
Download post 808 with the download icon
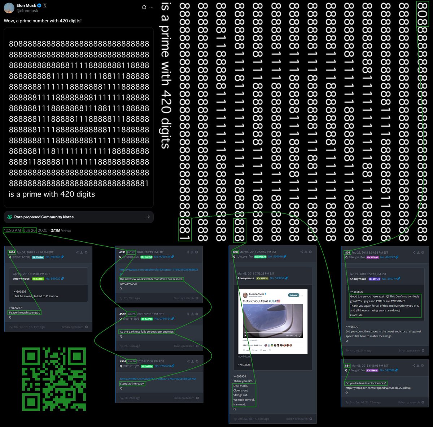pos(418,252)
